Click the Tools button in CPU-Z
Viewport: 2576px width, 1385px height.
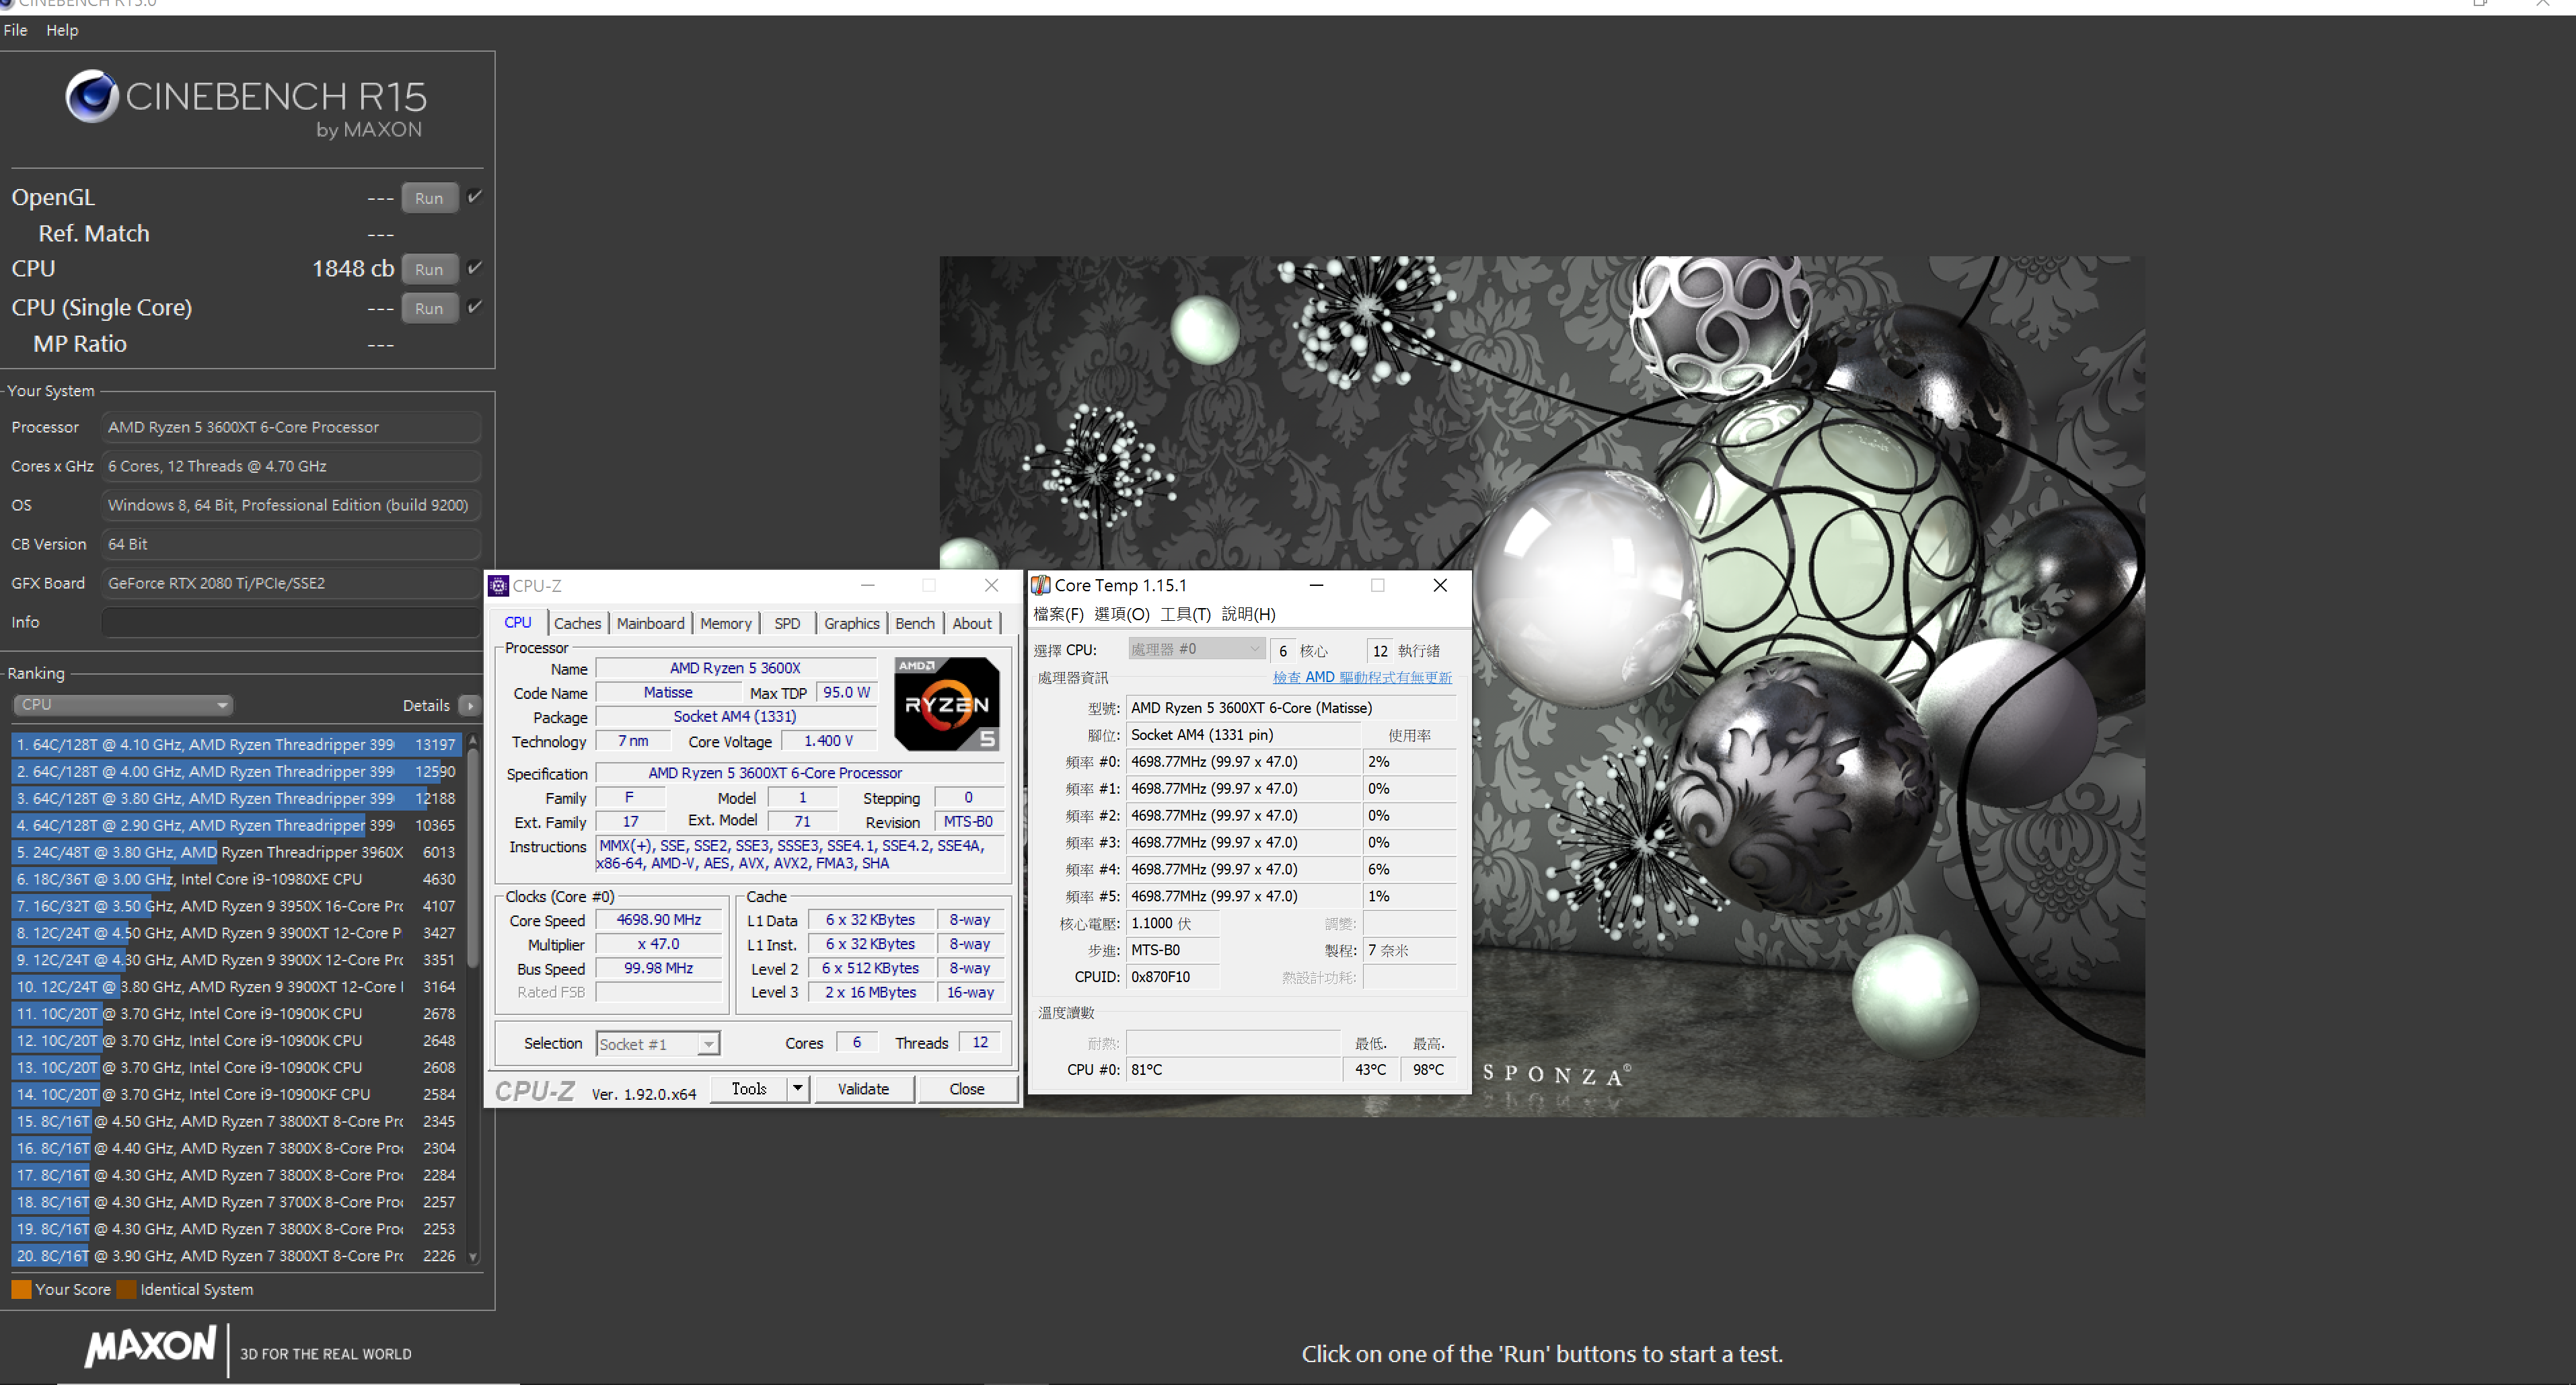click(x=748, y=1088)
